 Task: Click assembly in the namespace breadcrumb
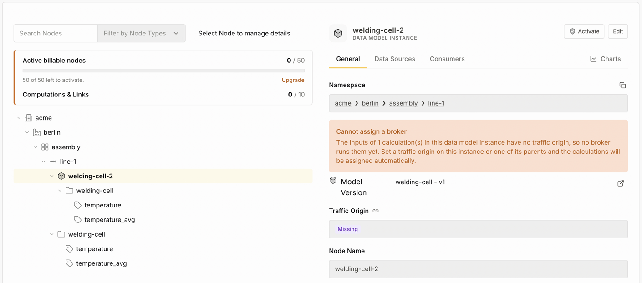[403, 103]
